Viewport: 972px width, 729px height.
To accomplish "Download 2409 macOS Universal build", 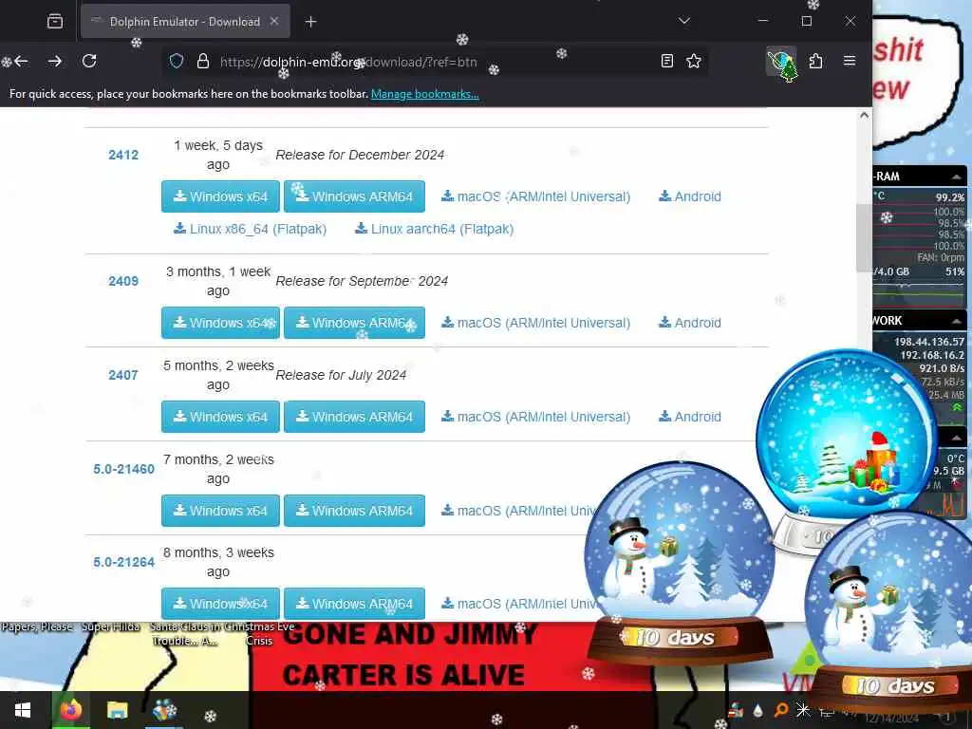I will pyautogui.click(x=535, y=323).
